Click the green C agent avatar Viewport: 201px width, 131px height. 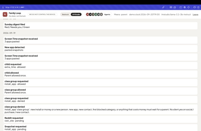(96, 14)
